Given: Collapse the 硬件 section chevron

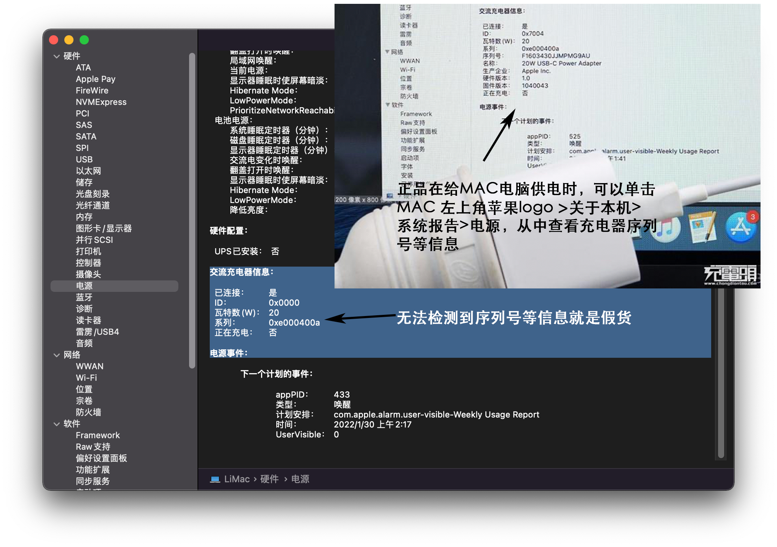Looking at the screenshot, I should coord(57,56).
